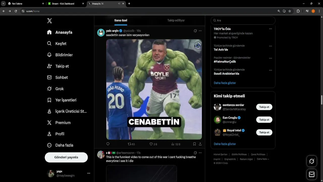
Task: Open Yer İşaretleri bookmarks
Action: pos(62,100)
